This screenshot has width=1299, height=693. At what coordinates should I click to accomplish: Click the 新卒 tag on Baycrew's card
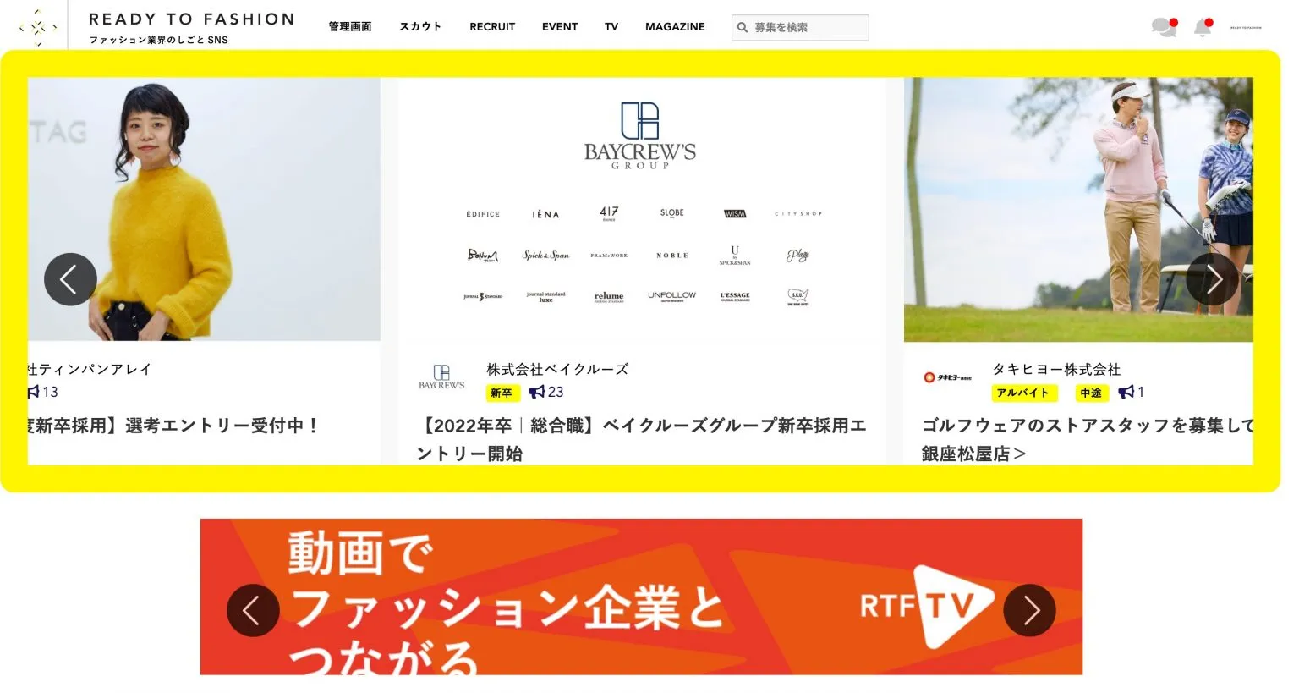click(502, 393)
